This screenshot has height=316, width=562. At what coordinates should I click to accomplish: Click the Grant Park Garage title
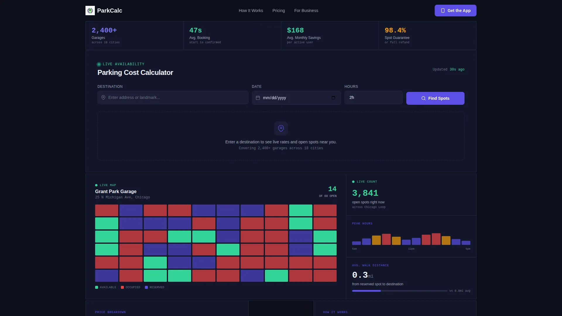[x=116, y=191]
